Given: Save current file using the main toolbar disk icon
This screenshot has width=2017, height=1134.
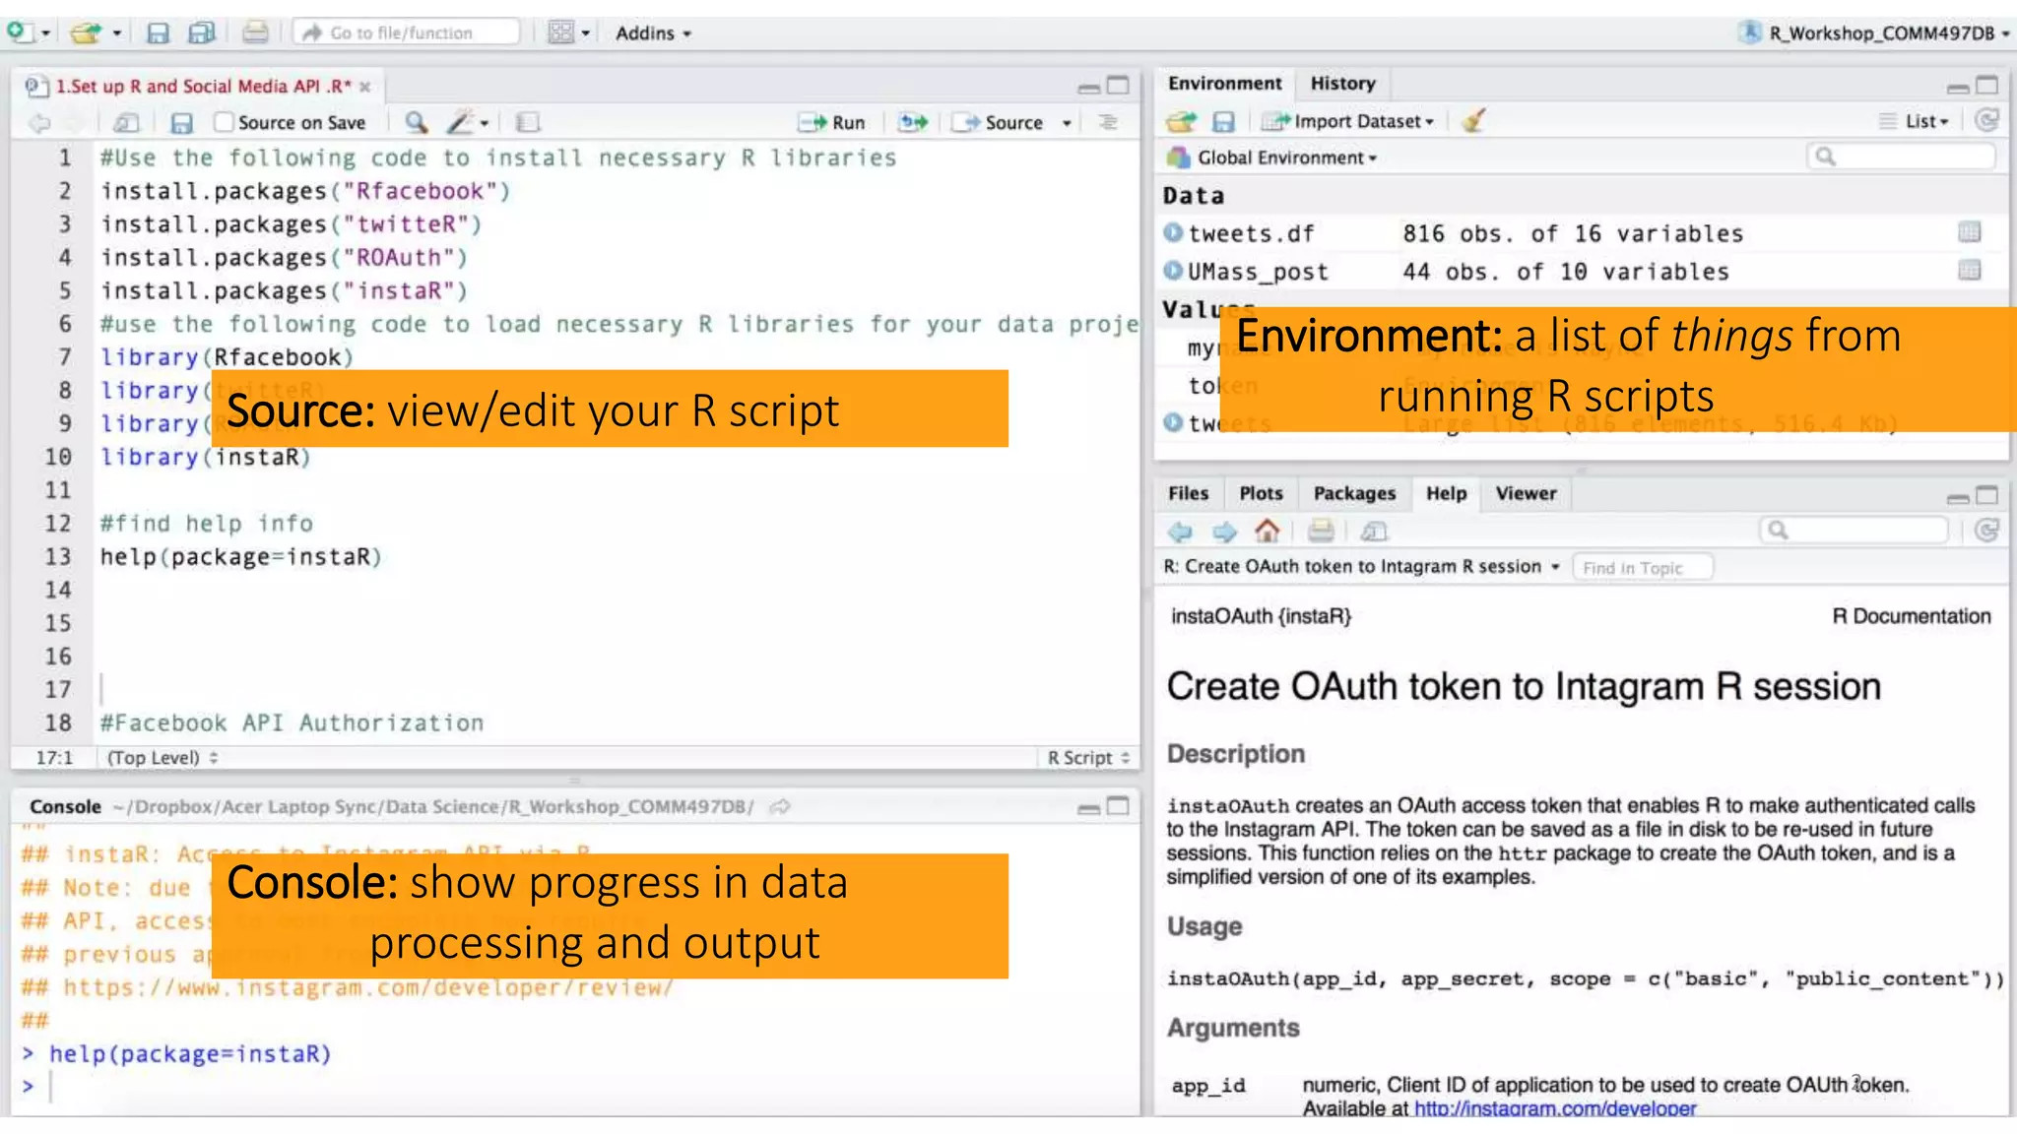Looking at the screenshot, I should tap(158, 32).
